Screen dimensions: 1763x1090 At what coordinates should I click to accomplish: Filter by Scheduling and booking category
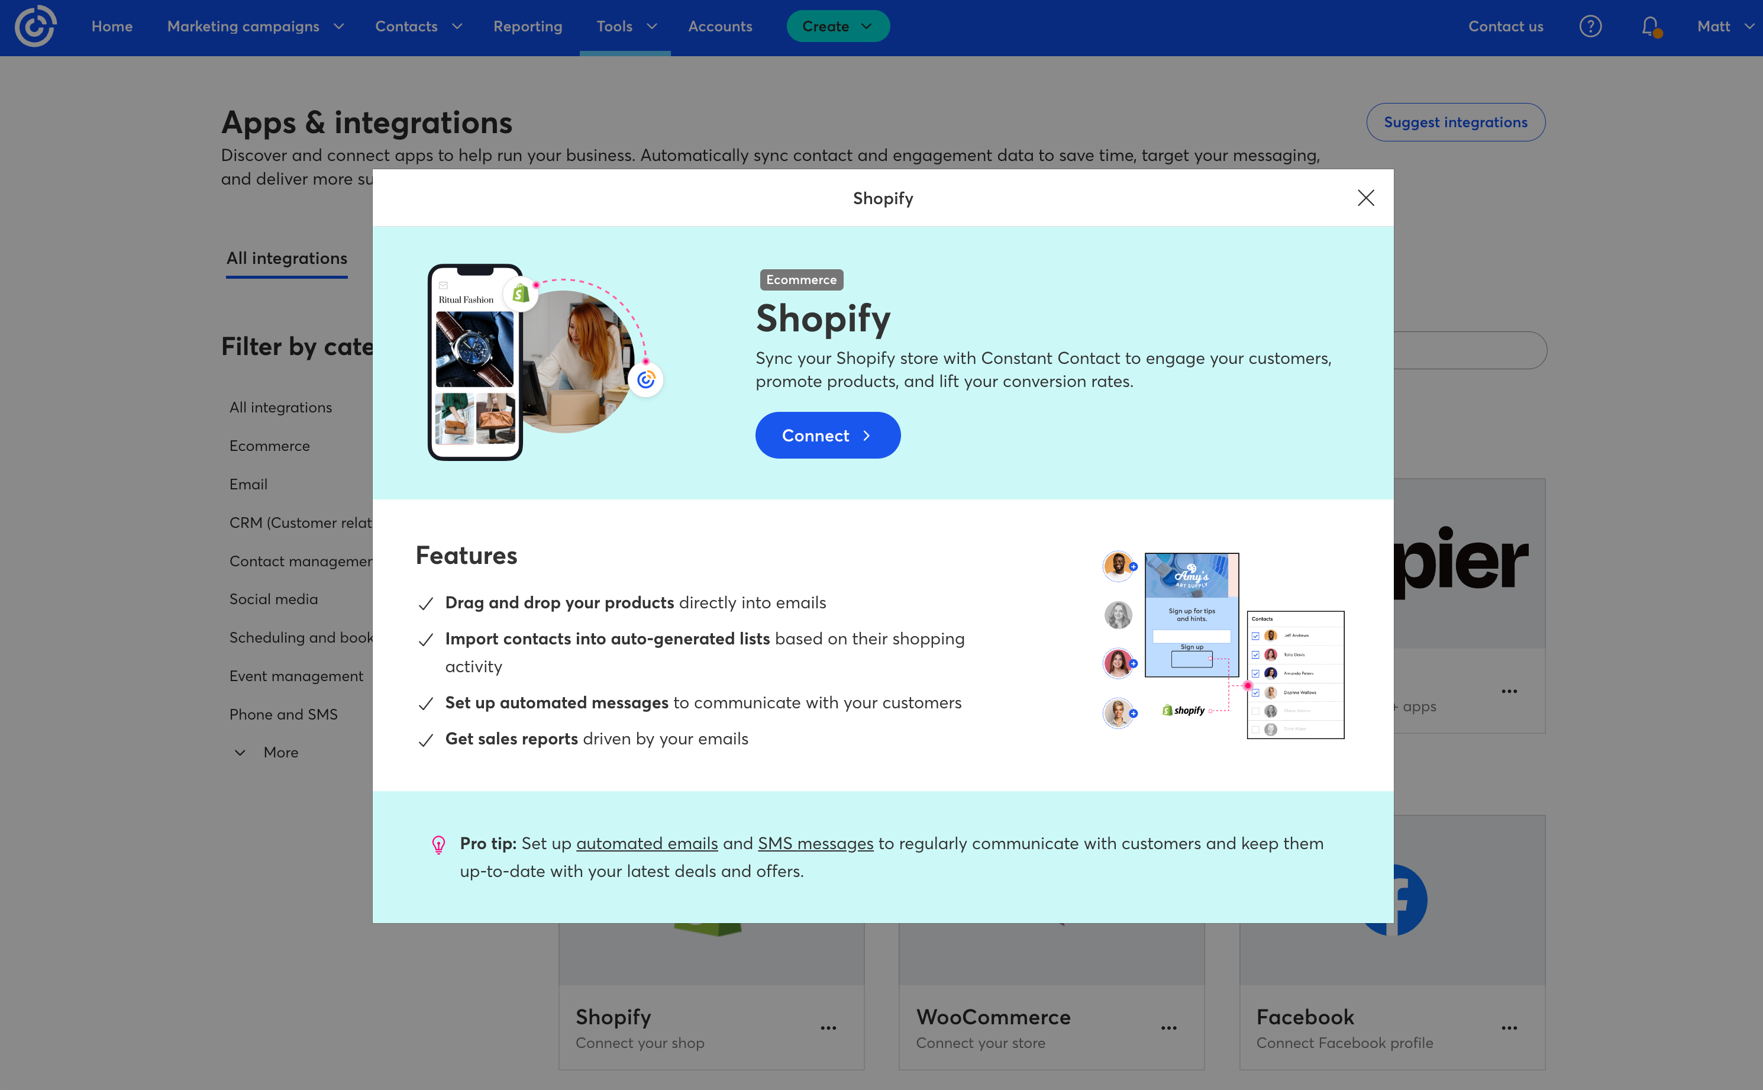(301, 637)
